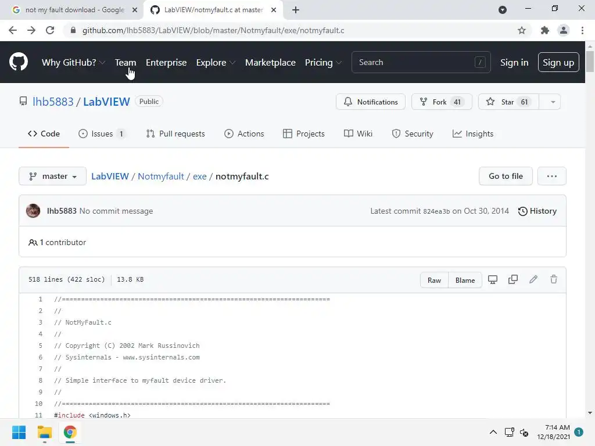The width and height of the screenshot is (595, 446).
Task: Open Blame view
Action: click(465, 280)
